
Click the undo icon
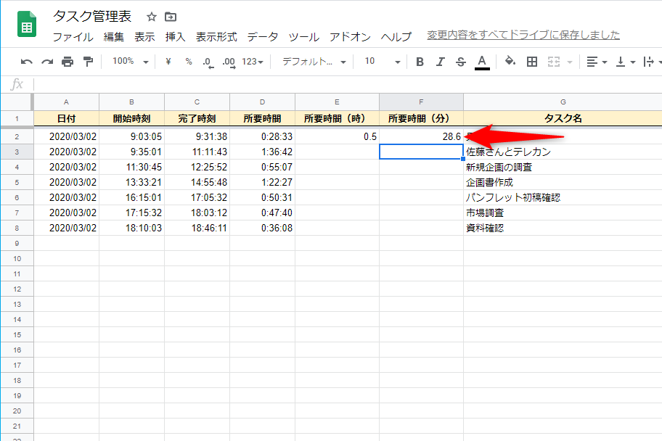(x=27, y=62)
